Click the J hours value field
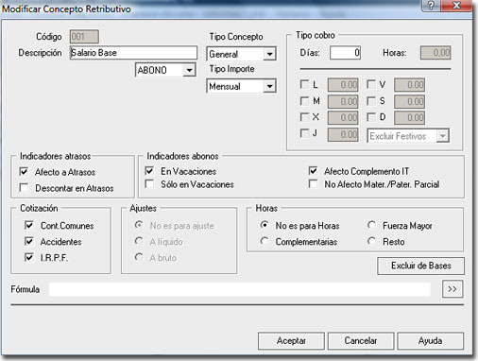Image resolution: width=478 pixels, height=361 pixels. click(343, 134)
